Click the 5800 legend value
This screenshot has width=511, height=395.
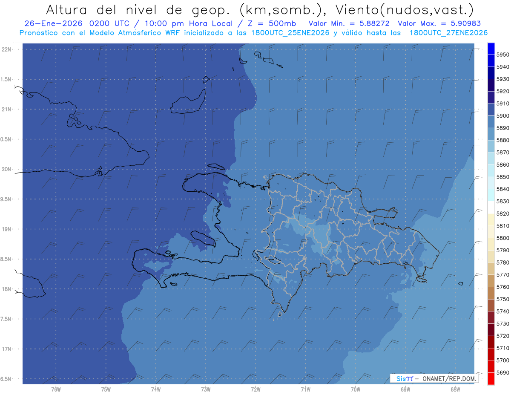pyautogui.click(x=502, y=238)
